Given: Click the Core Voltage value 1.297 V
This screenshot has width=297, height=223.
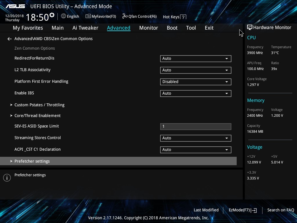Looking at the screenshot, I should coord(253,85).
